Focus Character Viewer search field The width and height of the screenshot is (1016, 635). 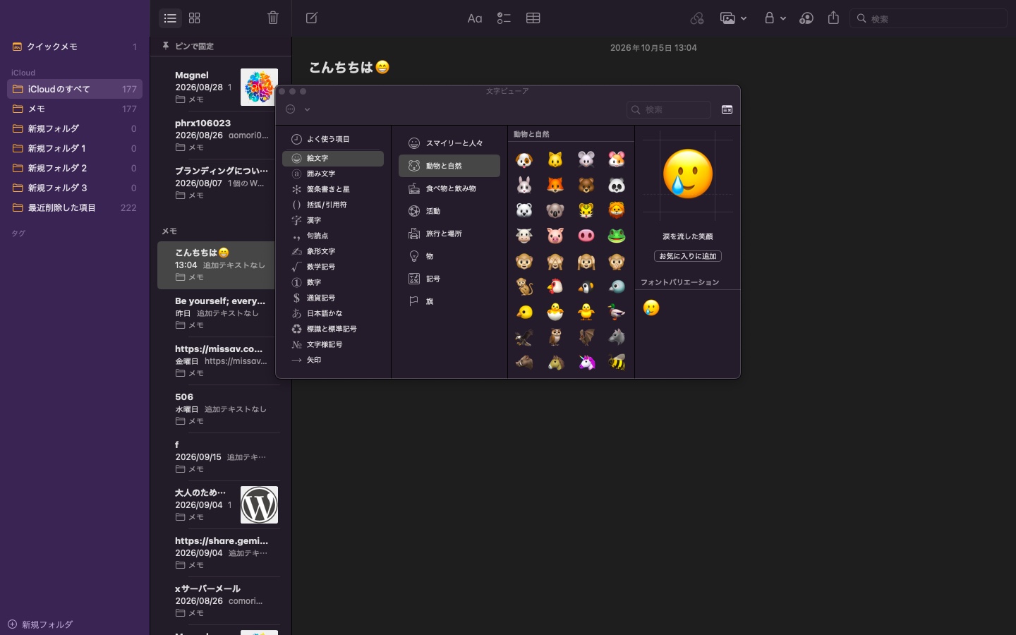pos(669,109)
